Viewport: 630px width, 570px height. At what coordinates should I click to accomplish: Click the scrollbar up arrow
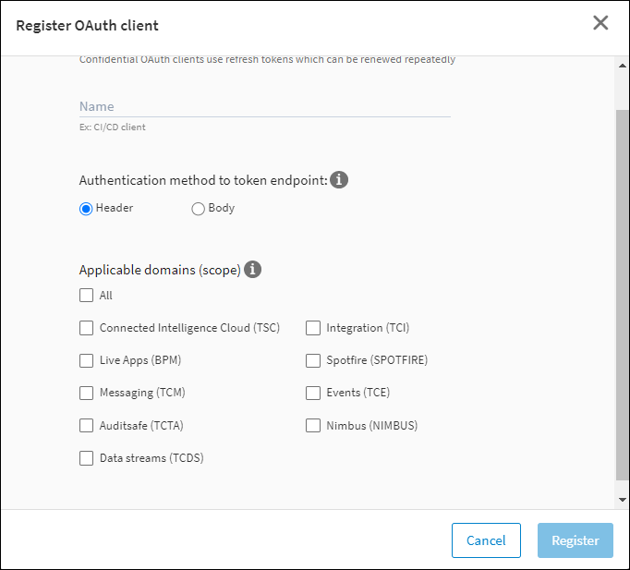622,66
